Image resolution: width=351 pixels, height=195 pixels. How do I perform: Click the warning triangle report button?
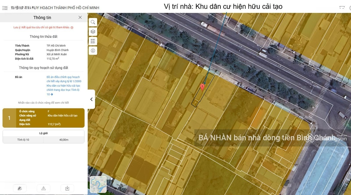[x=44, y=188]
